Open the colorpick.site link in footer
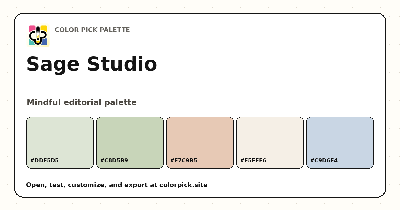 tap(183, 185)
